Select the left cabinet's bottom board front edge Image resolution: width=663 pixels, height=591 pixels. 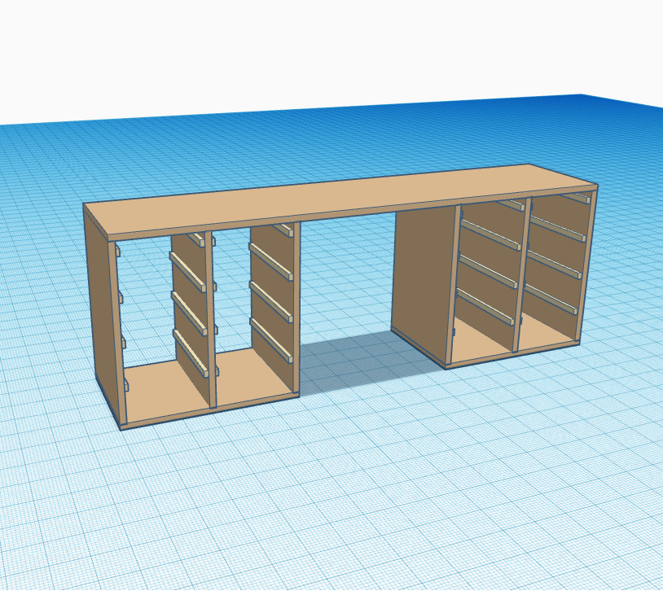210,411
